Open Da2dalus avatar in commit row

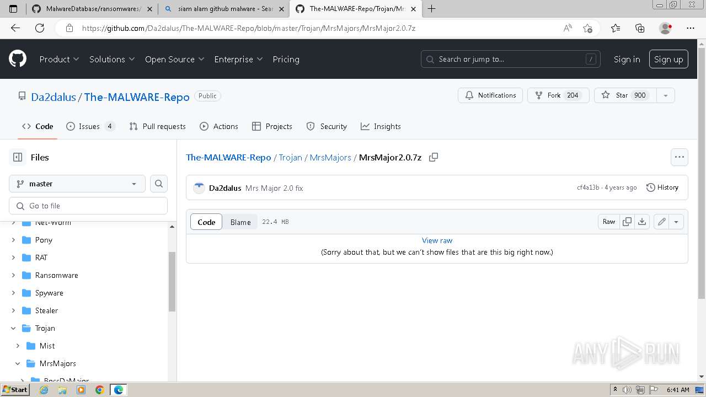click(199, 188)
